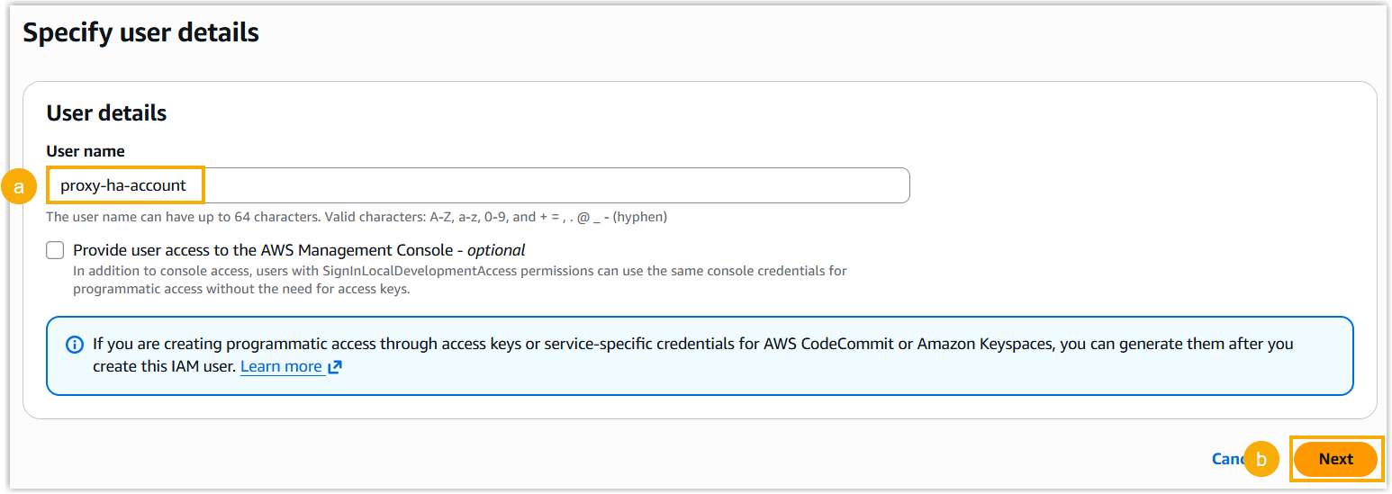Open the Learn more link

(x=281, y=367)
